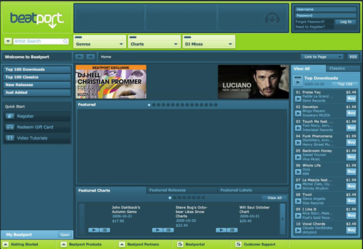Click the Redeem Gift Card icon
This screenshot has height=249, width=363.
[9, 127]
